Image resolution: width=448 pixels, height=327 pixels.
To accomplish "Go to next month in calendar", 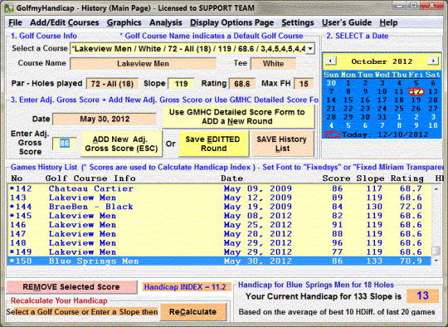I will [433, 61].
